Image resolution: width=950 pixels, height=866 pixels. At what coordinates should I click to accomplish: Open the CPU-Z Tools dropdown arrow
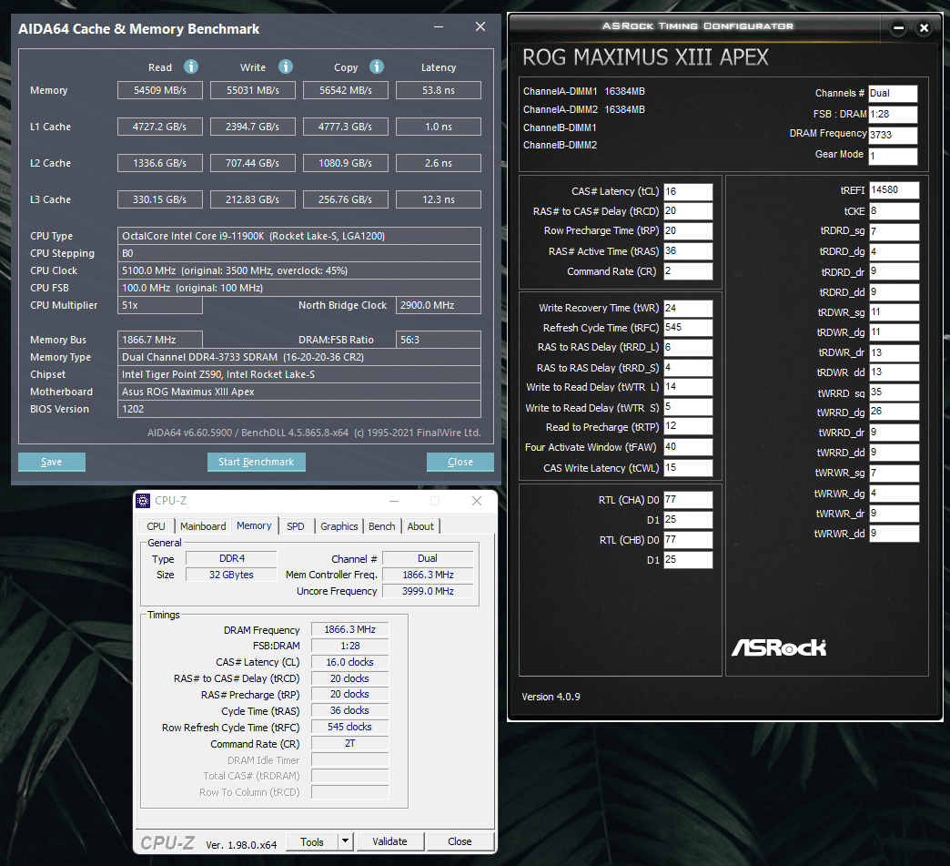click(346, 841)
